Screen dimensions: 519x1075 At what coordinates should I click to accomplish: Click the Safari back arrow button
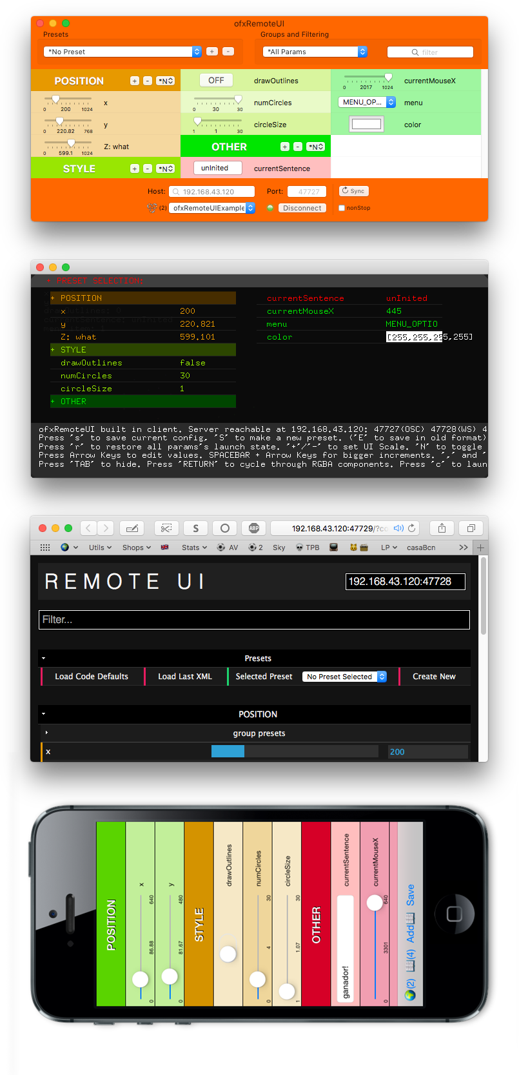pos(89,528)
